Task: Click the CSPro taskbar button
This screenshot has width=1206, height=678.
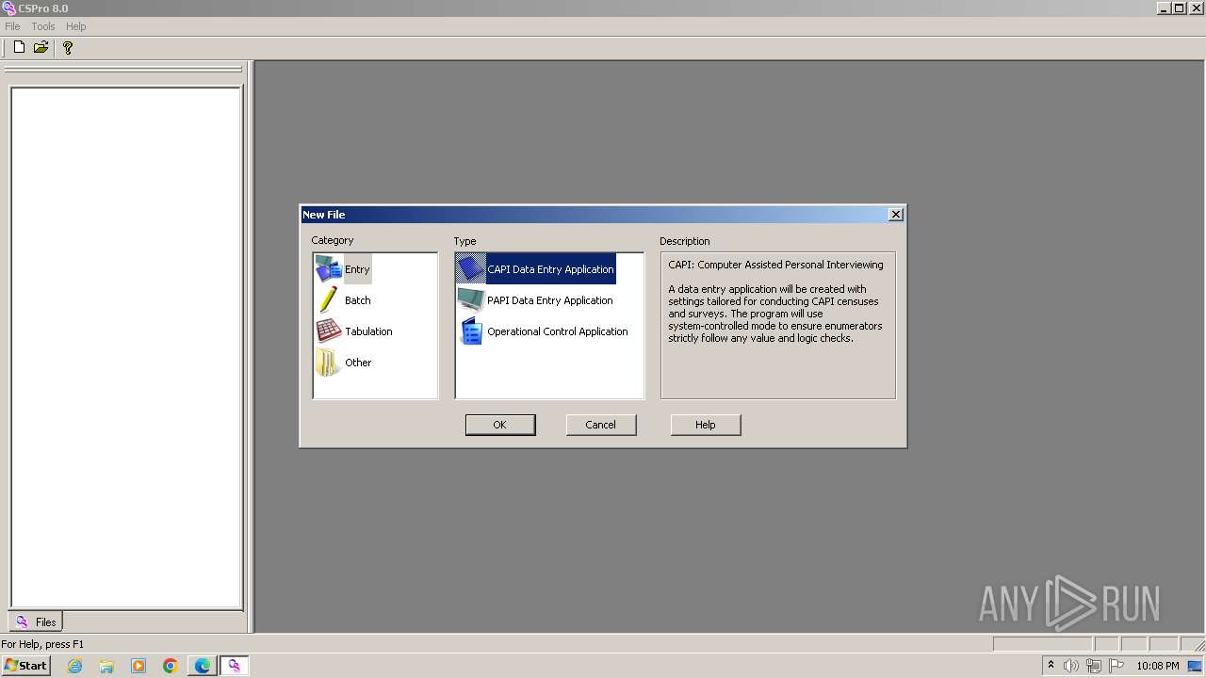Action: 234,666
